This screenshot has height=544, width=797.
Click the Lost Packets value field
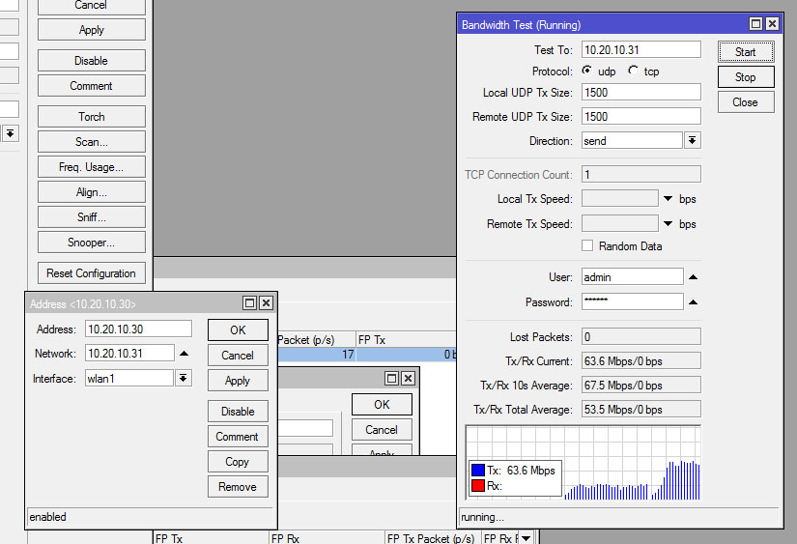640,336
